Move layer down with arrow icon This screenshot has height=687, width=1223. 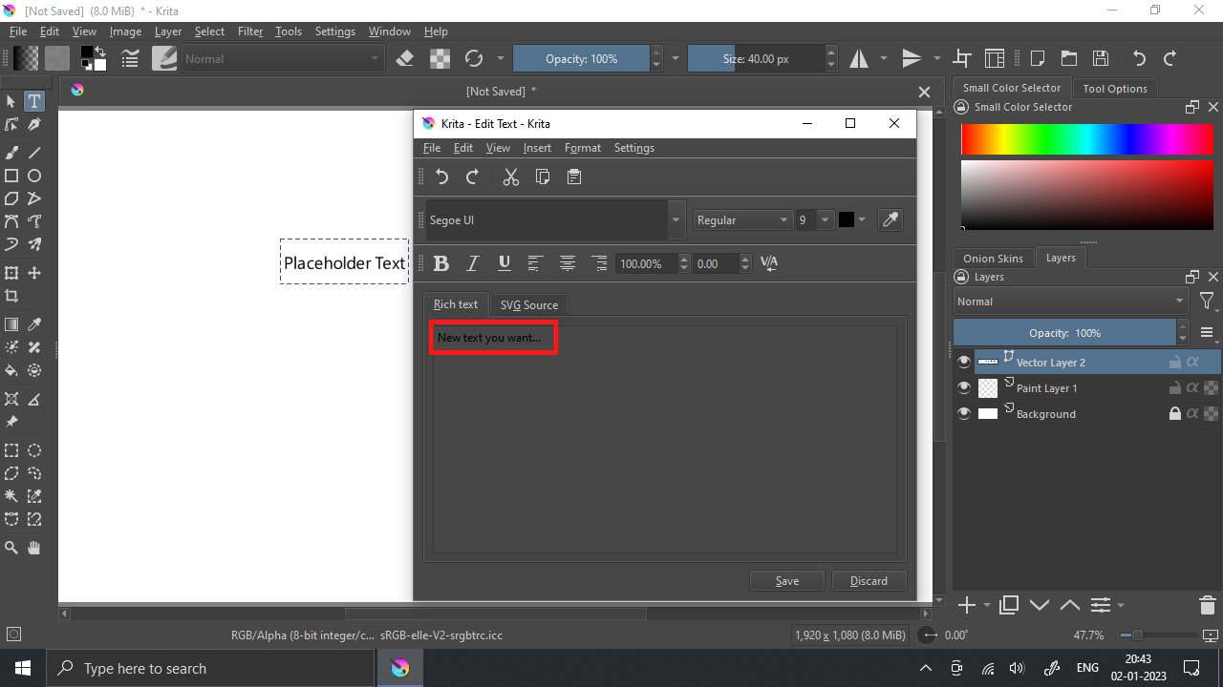(x=1040, y=605)
